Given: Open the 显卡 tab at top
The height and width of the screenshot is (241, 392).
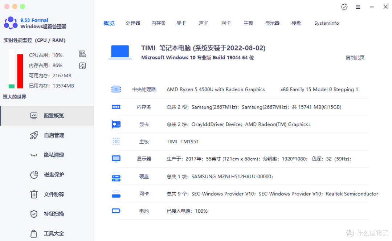Looking at the screenshot, I should (x=181, y=23).
